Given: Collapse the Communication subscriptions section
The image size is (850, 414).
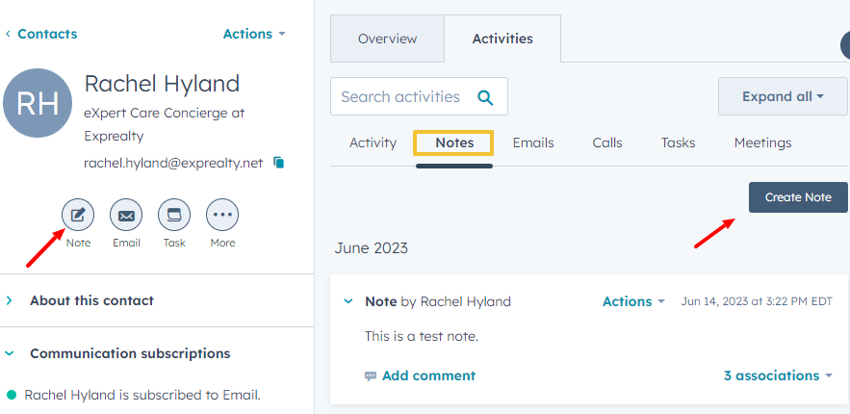Looking at the screenshot, I should [11, 353].
